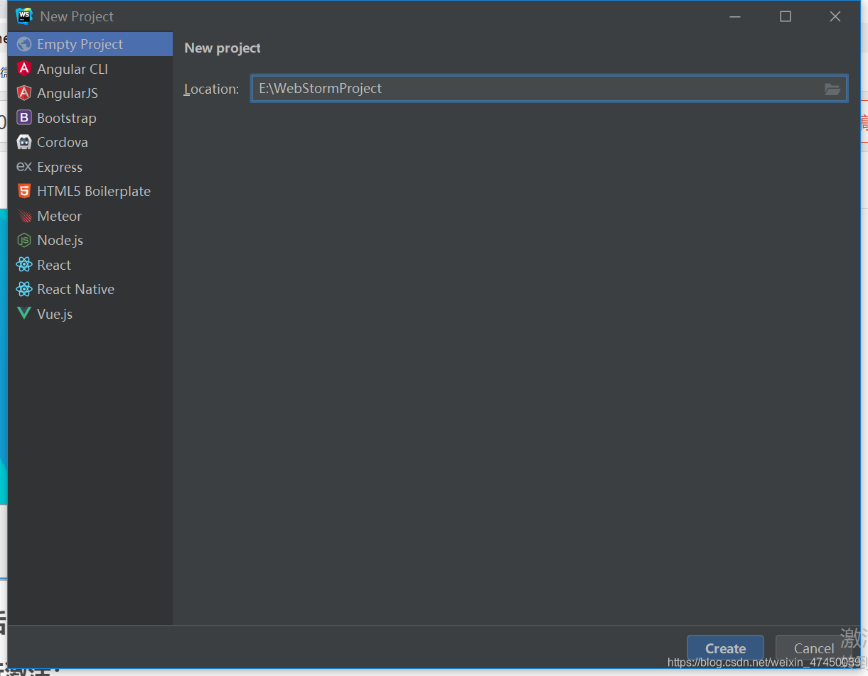Select the Empty Project globe icon
This screenshot has height=676, width=868.
coord(24,44)
